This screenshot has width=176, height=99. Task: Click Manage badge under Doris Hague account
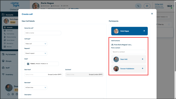click(x=13, y=22)
